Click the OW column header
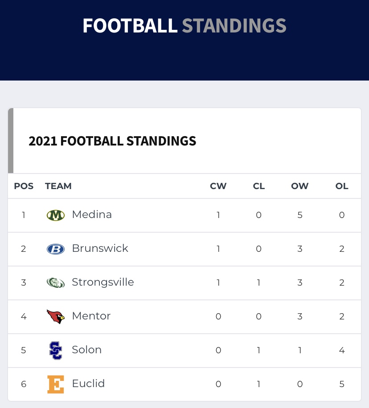 pos(300,186)
